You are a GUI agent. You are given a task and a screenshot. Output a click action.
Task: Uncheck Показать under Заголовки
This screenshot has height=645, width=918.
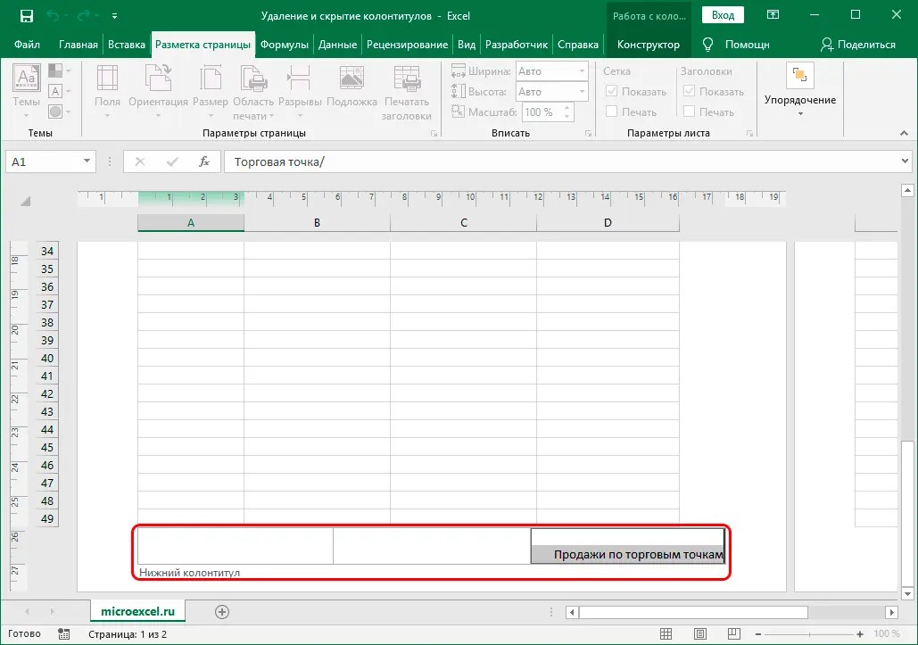pyautogui.click(x=688, y=91)
